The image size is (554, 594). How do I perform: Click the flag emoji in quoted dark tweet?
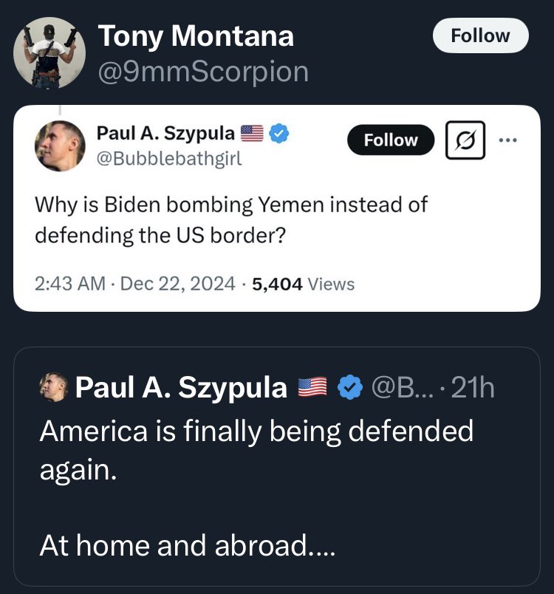pyautogui.click(x=312, y=387)
